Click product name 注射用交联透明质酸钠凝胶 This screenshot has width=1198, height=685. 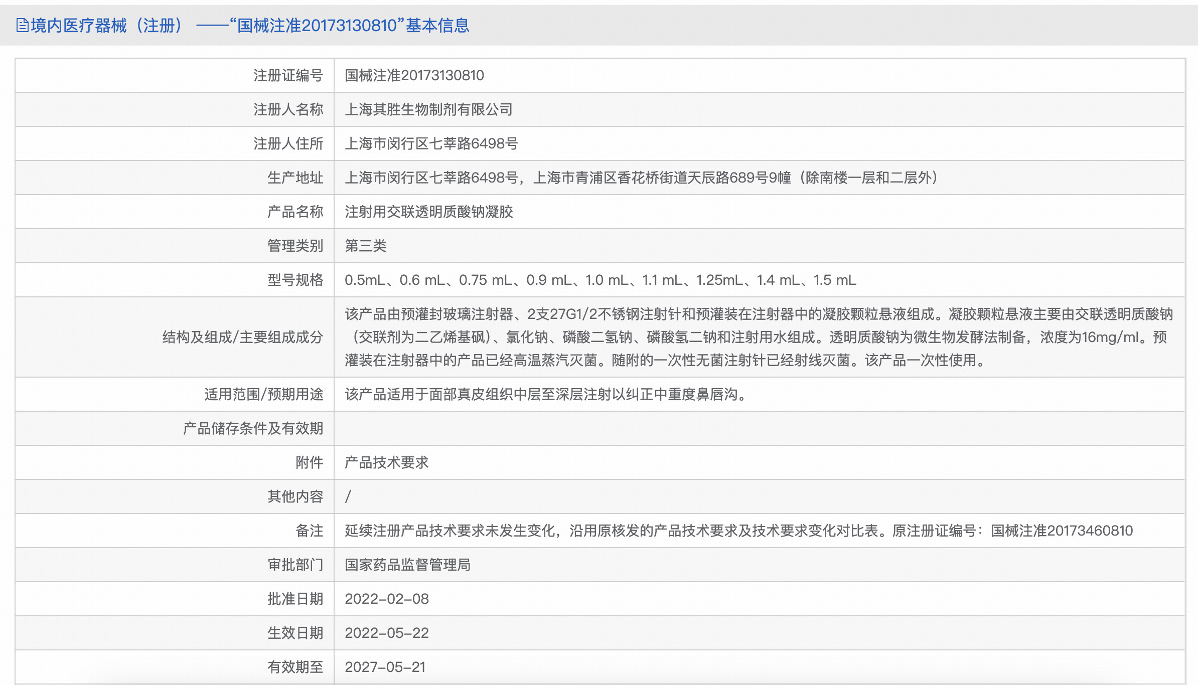[428, 212]
